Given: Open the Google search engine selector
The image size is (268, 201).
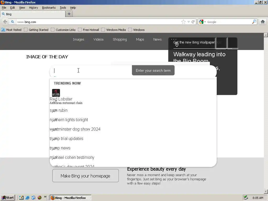Looking at the screenshot, I should pyautogui.click(x=203, y=22).
